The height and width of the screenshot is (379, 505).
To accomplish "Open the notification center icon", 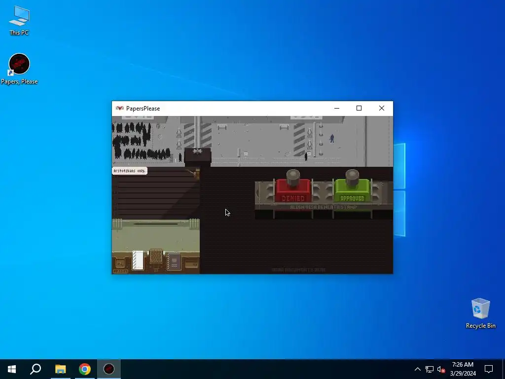I will point(489,369).
